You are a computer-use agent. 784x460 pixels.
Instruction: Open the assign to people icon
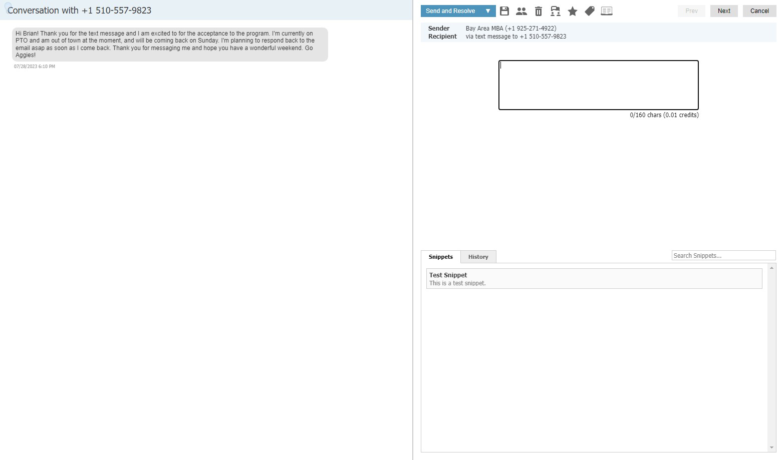click(521, 11)
